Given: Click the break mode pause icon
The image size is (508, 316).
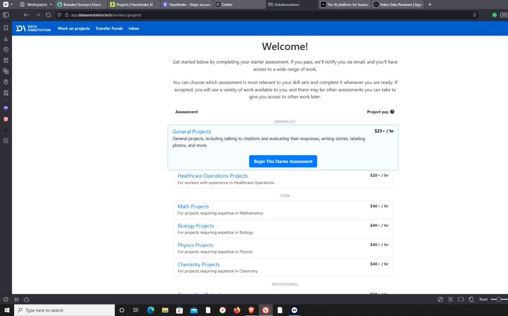Looking at the screenshot, I should [x=17, y=300].
